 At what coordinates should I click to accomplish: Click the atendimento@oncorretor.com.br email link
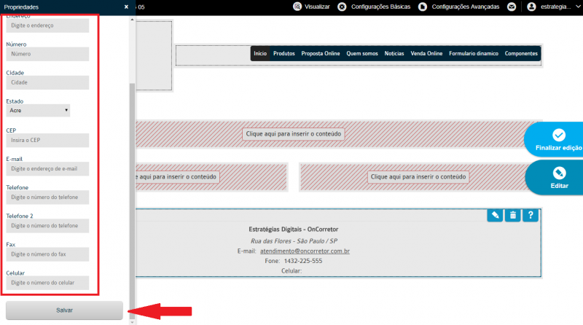click(x=305, y=251)
